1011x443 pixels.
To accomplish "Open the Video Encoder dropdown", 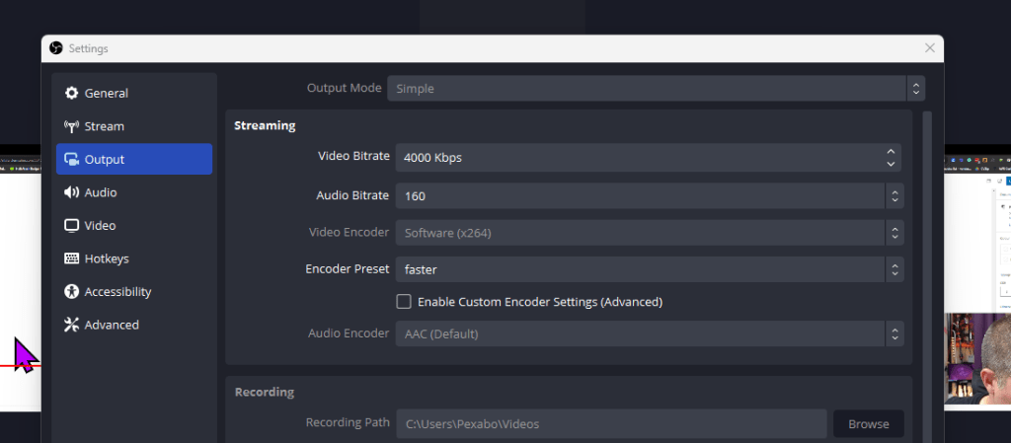I will tap(650, 233).
